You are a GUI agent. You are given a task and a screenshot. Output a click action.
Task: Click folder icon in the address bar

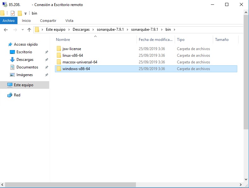37,29
